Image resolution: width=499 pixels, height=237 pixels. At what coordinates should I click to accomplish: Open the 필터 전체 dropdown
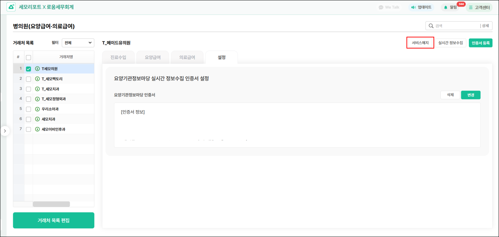(x=78, y=43)
